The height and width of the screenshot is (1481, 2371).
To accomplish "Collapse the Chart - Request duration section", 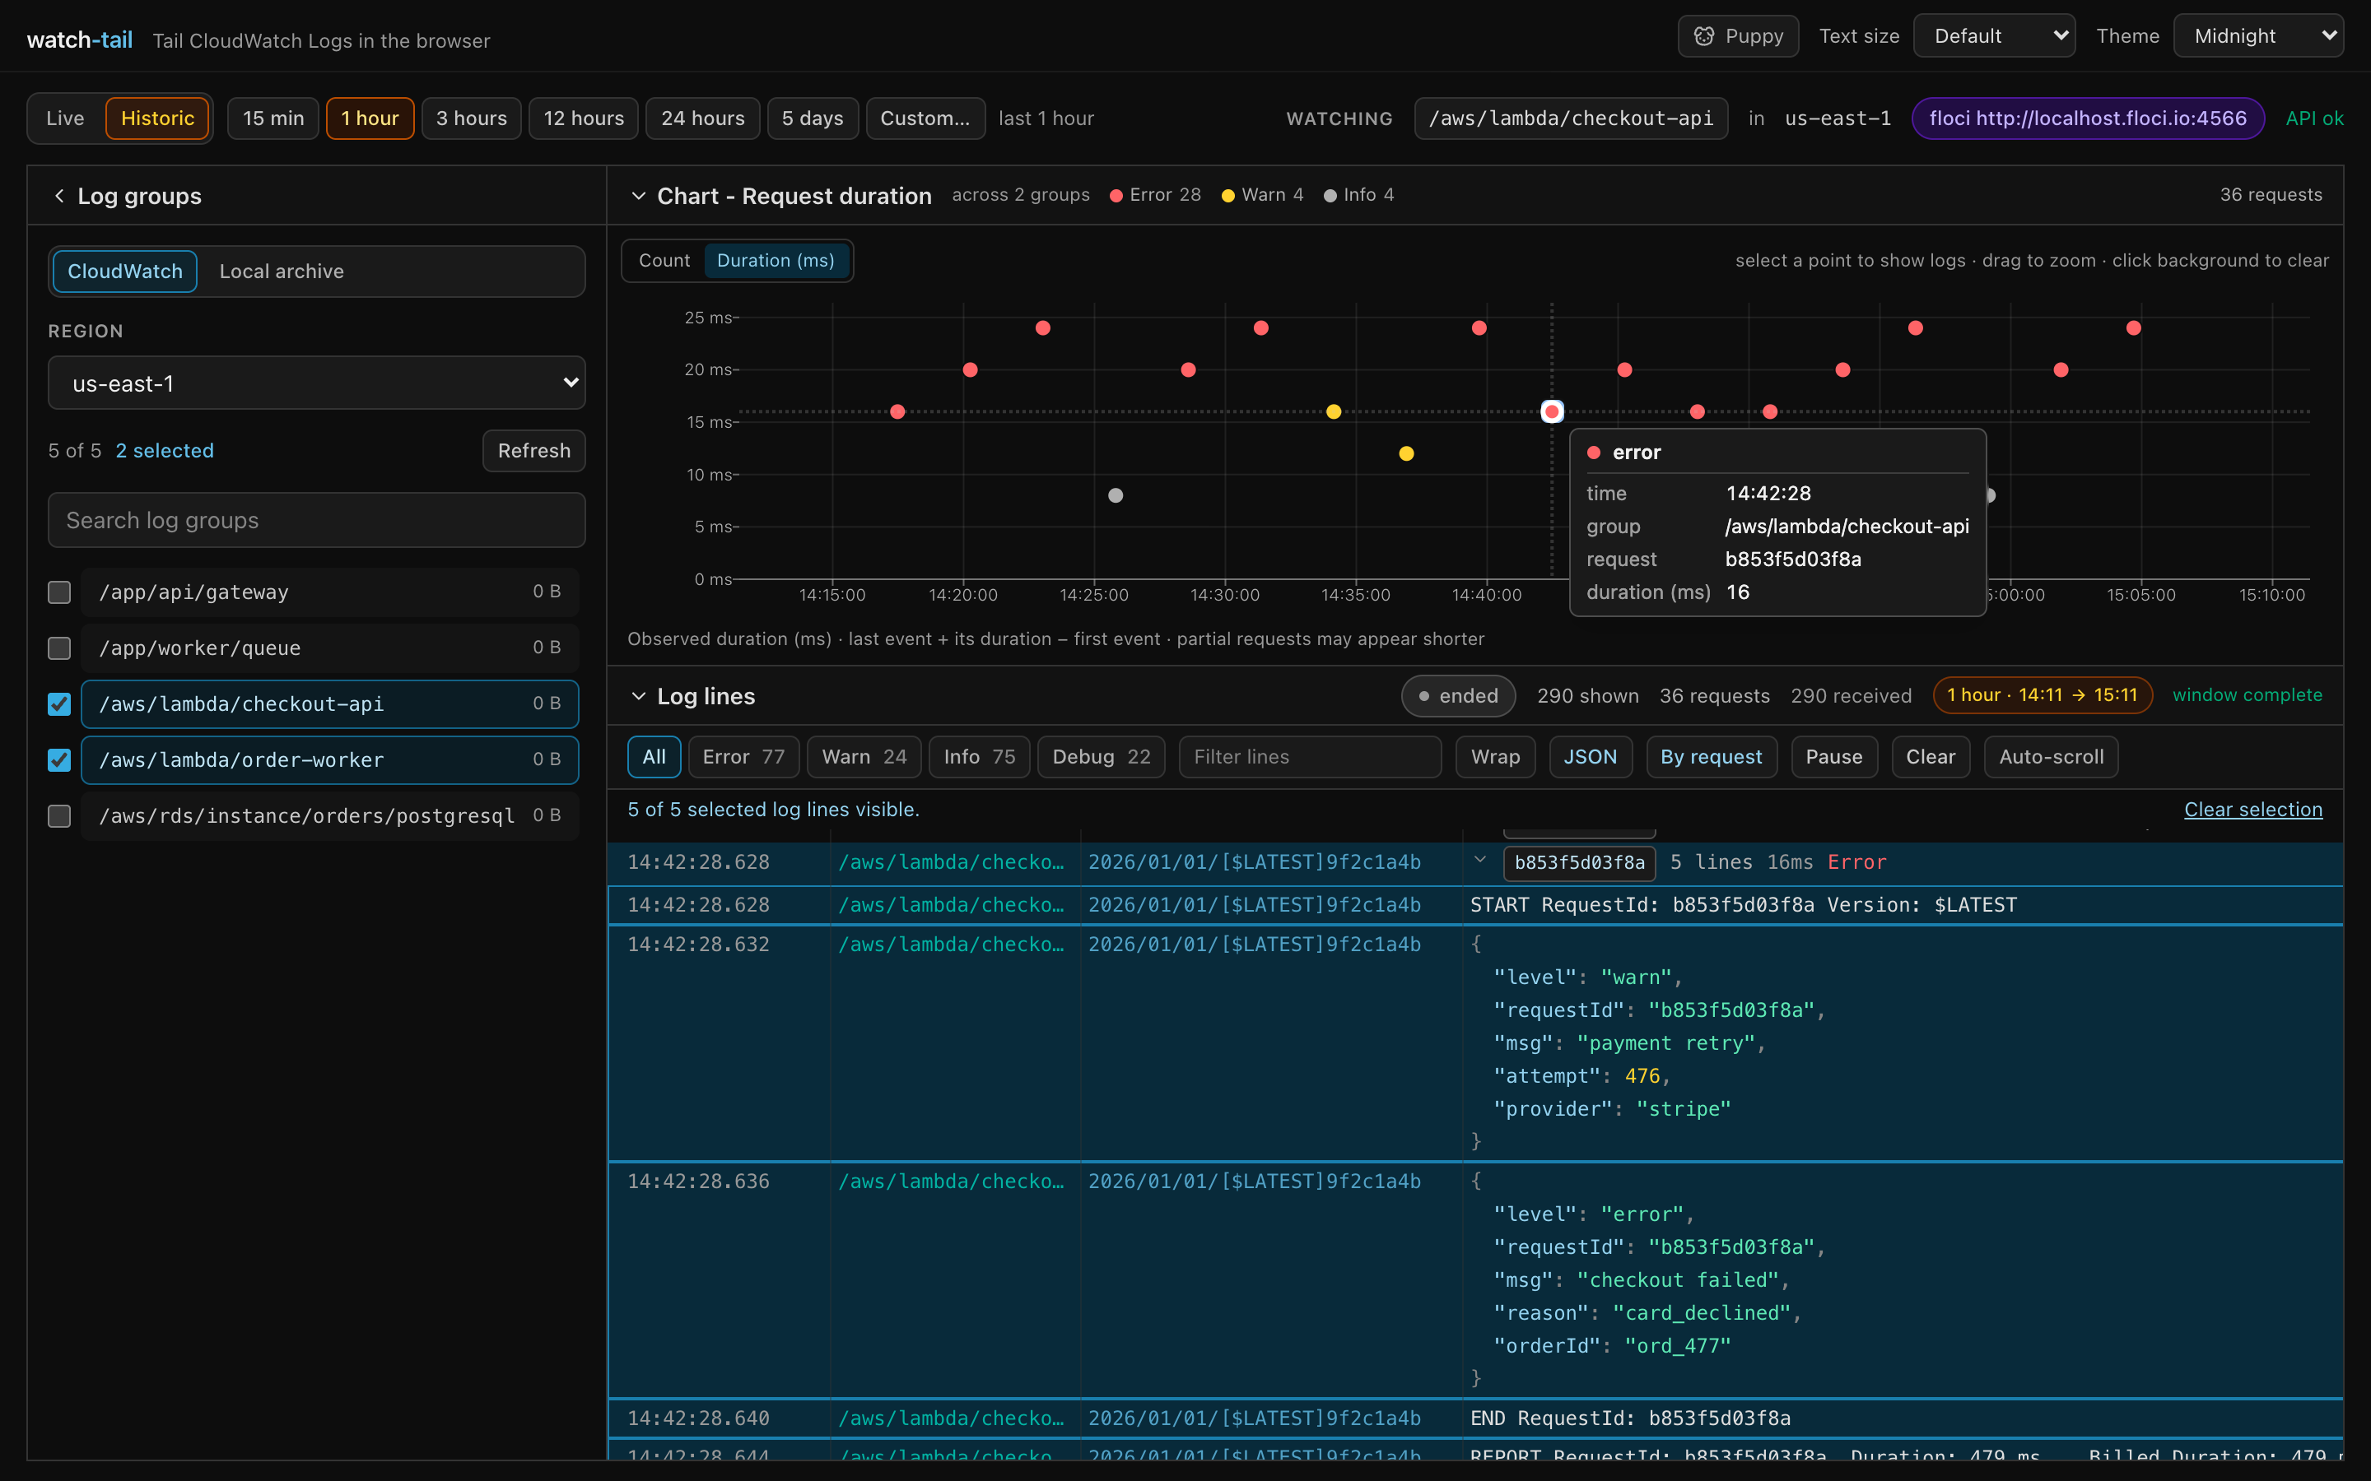I will (x=639, y=196).
